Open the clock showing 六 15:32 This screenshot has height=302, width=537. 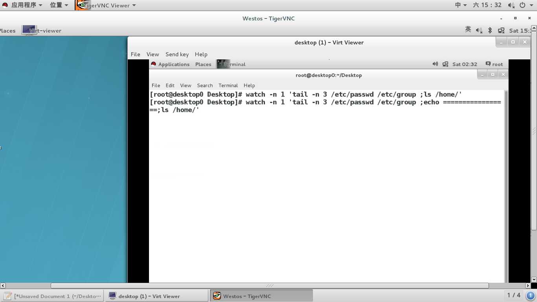pyautogui.click(x=487, y=5)
